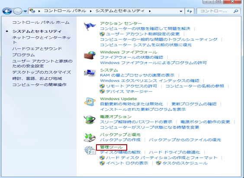Click the control panel icon in address bar
Viewport: 244px width, 178px height.
tap(32, 11)
